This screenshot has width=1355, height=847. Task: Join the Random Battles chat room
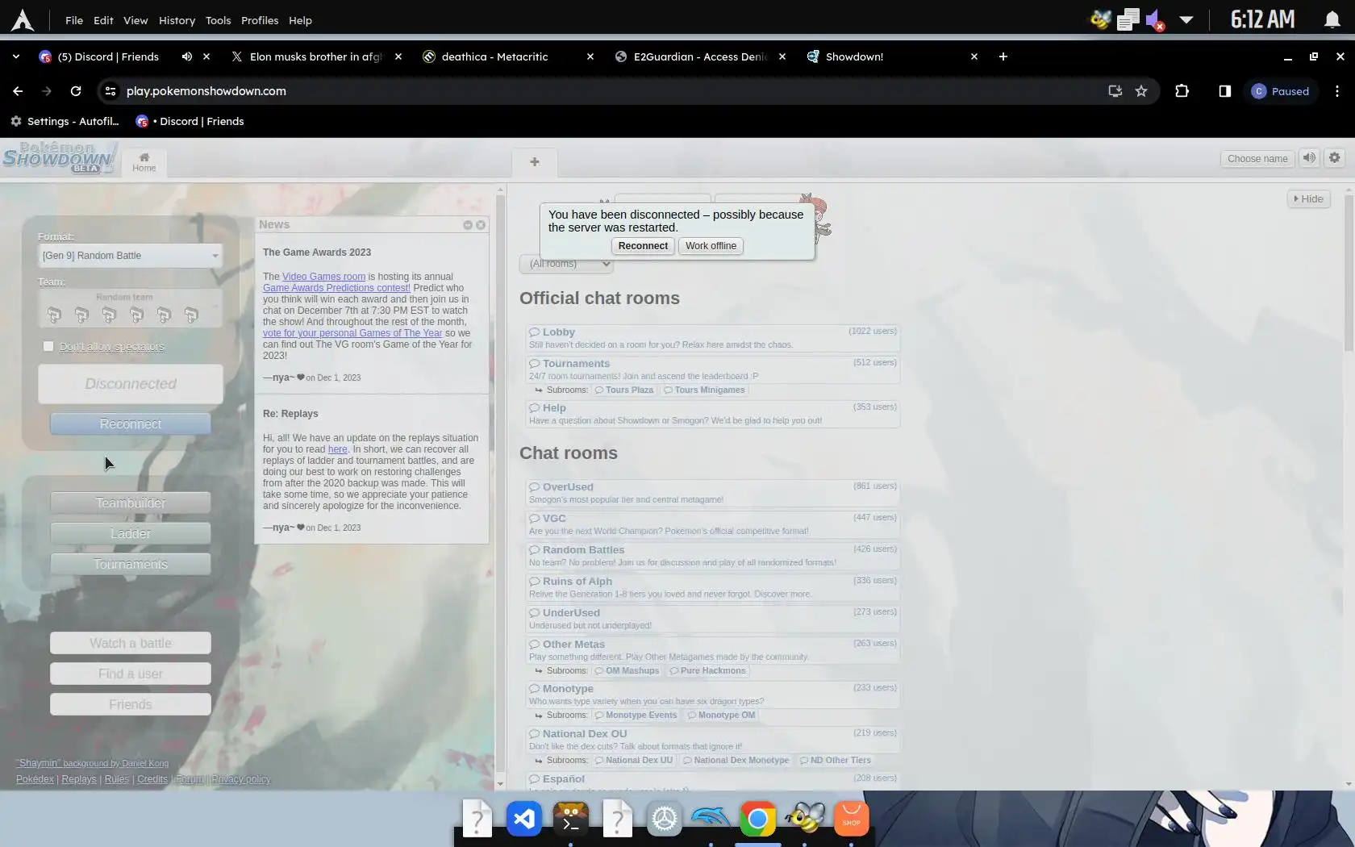pyautogui.click(x=713, y=556)
